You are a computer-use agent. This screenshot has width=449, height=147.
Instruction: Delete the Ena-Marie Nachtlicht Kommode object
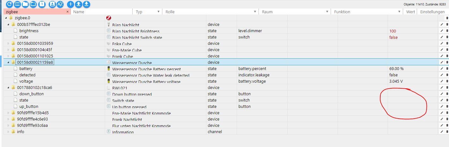(x=447, y=113)
